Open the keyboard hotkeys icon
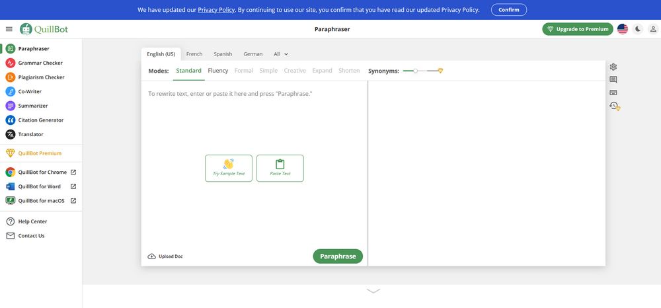The image size is (661, 308). pyautogui.click(x=613, y=93)
